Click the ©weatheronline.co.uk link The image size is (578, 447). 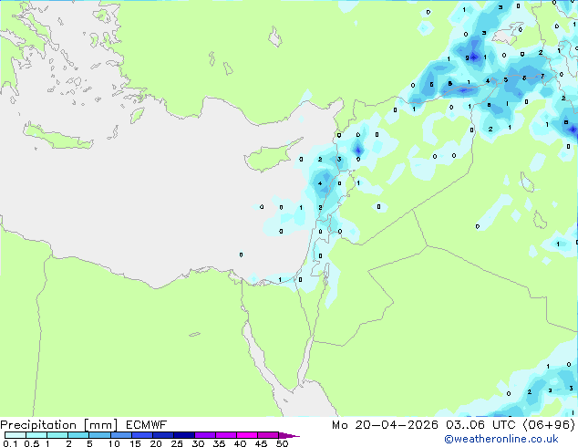click(x=501, y=439)
